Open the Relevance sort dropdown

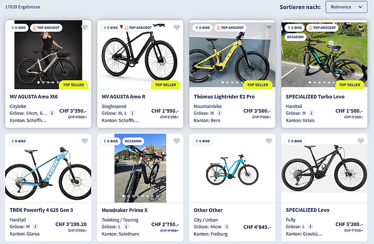346,7
